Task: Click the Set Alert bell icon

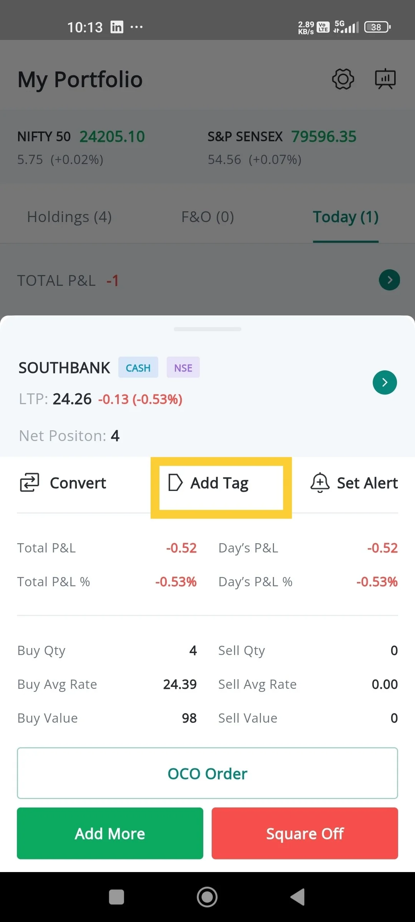Action: point(320,483)
